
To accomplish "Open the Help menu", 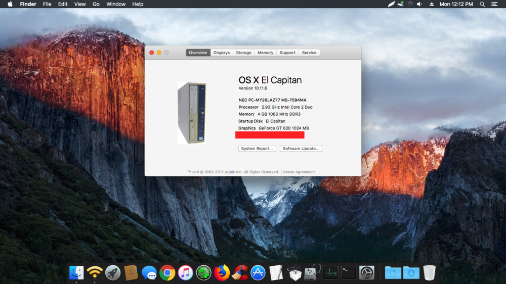I will 138,4.
